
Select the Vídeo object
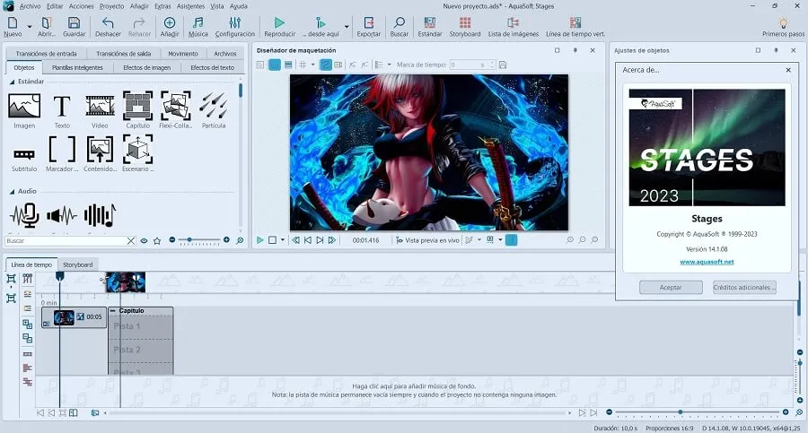click(x=100, y=110)
